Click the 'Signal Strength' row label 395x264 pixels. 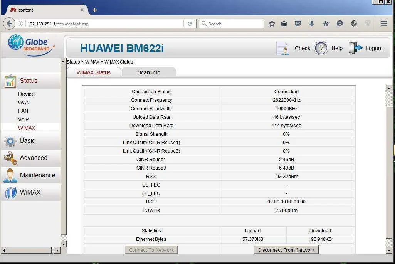coord(151,134)
